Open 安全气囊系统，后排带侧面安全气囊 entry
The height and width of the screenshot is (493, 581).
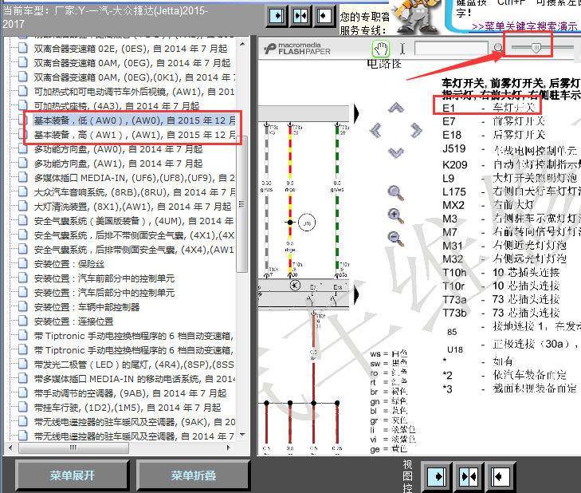pos(134,250)
